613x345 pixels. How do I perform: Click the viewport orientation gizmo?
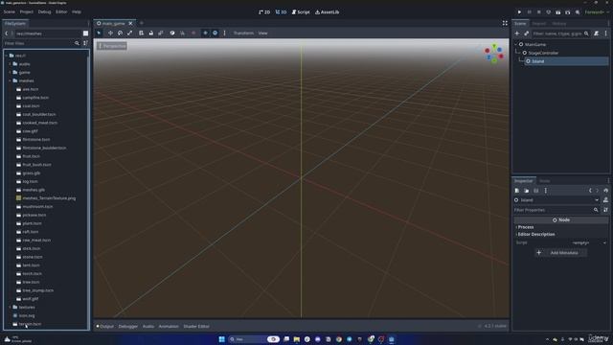click(x=494, y=54)
